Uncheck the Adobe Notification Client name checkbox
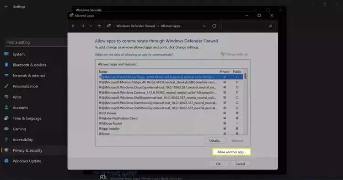 coord(100,118)
